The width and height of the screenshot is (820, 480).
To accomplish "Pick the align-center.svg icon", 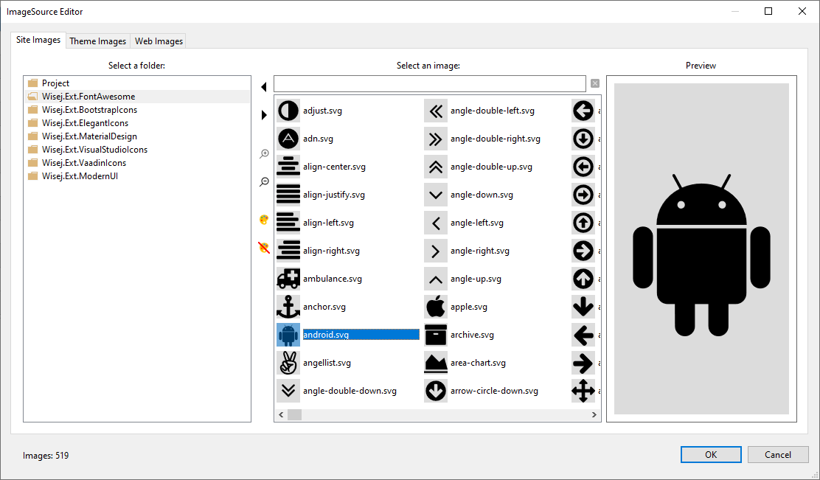I will click(288, 167).
